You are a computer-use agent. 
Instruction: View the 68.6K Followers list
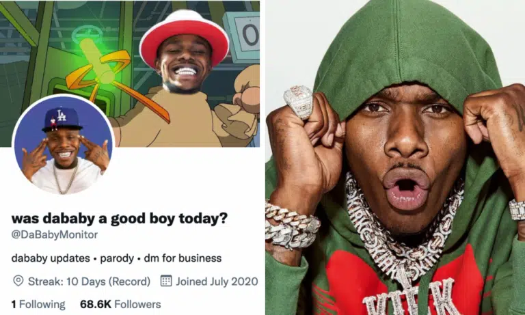[x=120, y=304]
